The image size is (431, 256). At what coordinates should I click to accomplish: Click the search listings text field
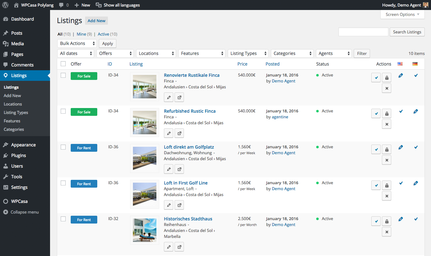363,32
